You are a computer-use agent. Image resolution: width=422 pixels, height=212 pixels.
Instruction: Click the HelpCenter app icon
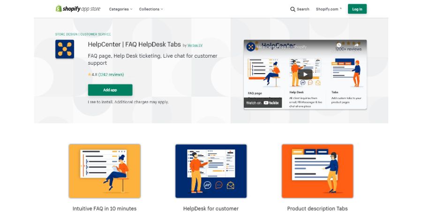[x=65, y=49]
